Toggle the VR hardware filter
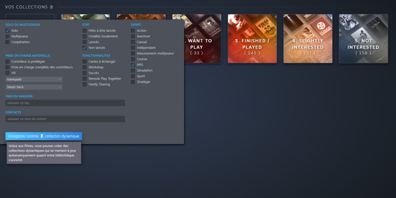396x198 pixels. 7,73
